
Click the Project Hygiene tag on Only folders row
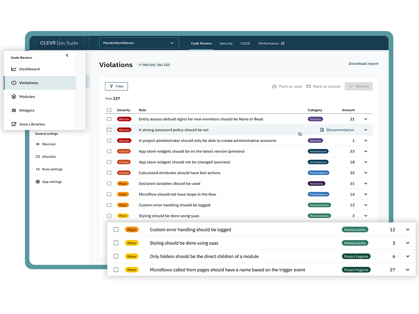point(356,256)
